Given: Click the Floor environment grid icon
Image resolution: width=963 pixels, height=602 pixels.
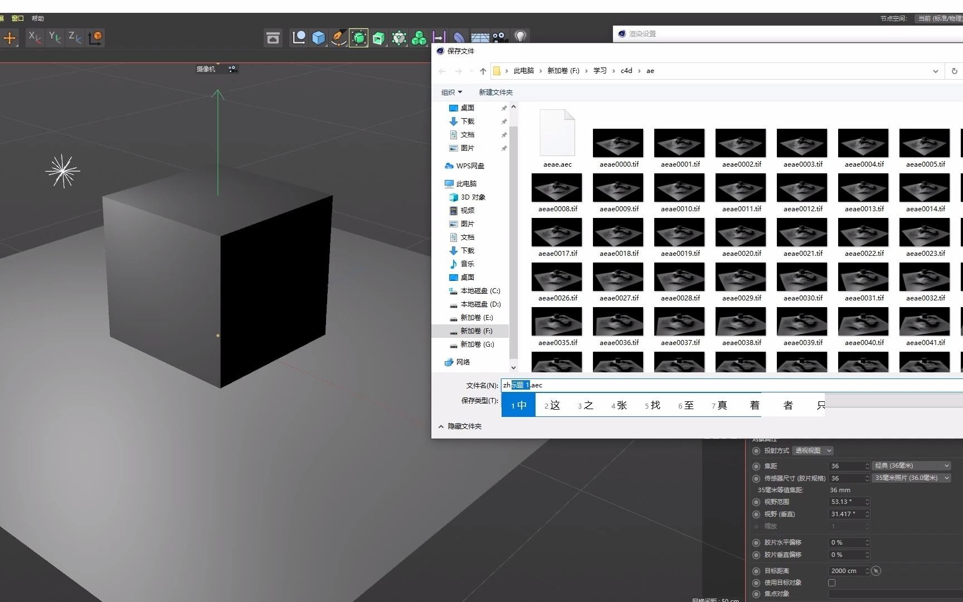Looking at the screenshot, I should pos(479,37).
